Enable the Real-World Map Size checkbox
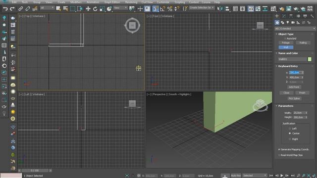317x178 pixels. point(279,155)
